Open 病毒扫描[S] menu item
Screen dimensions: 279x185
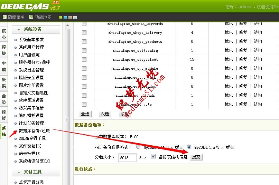click(30, 154)
